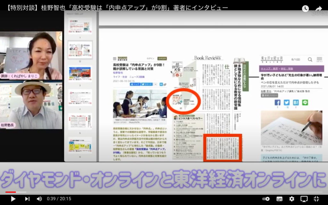This screenshot has height=205, width=328.
Task: Click the ビジネス書ベストセラー list heading
Action: click(x=190, y=119)
